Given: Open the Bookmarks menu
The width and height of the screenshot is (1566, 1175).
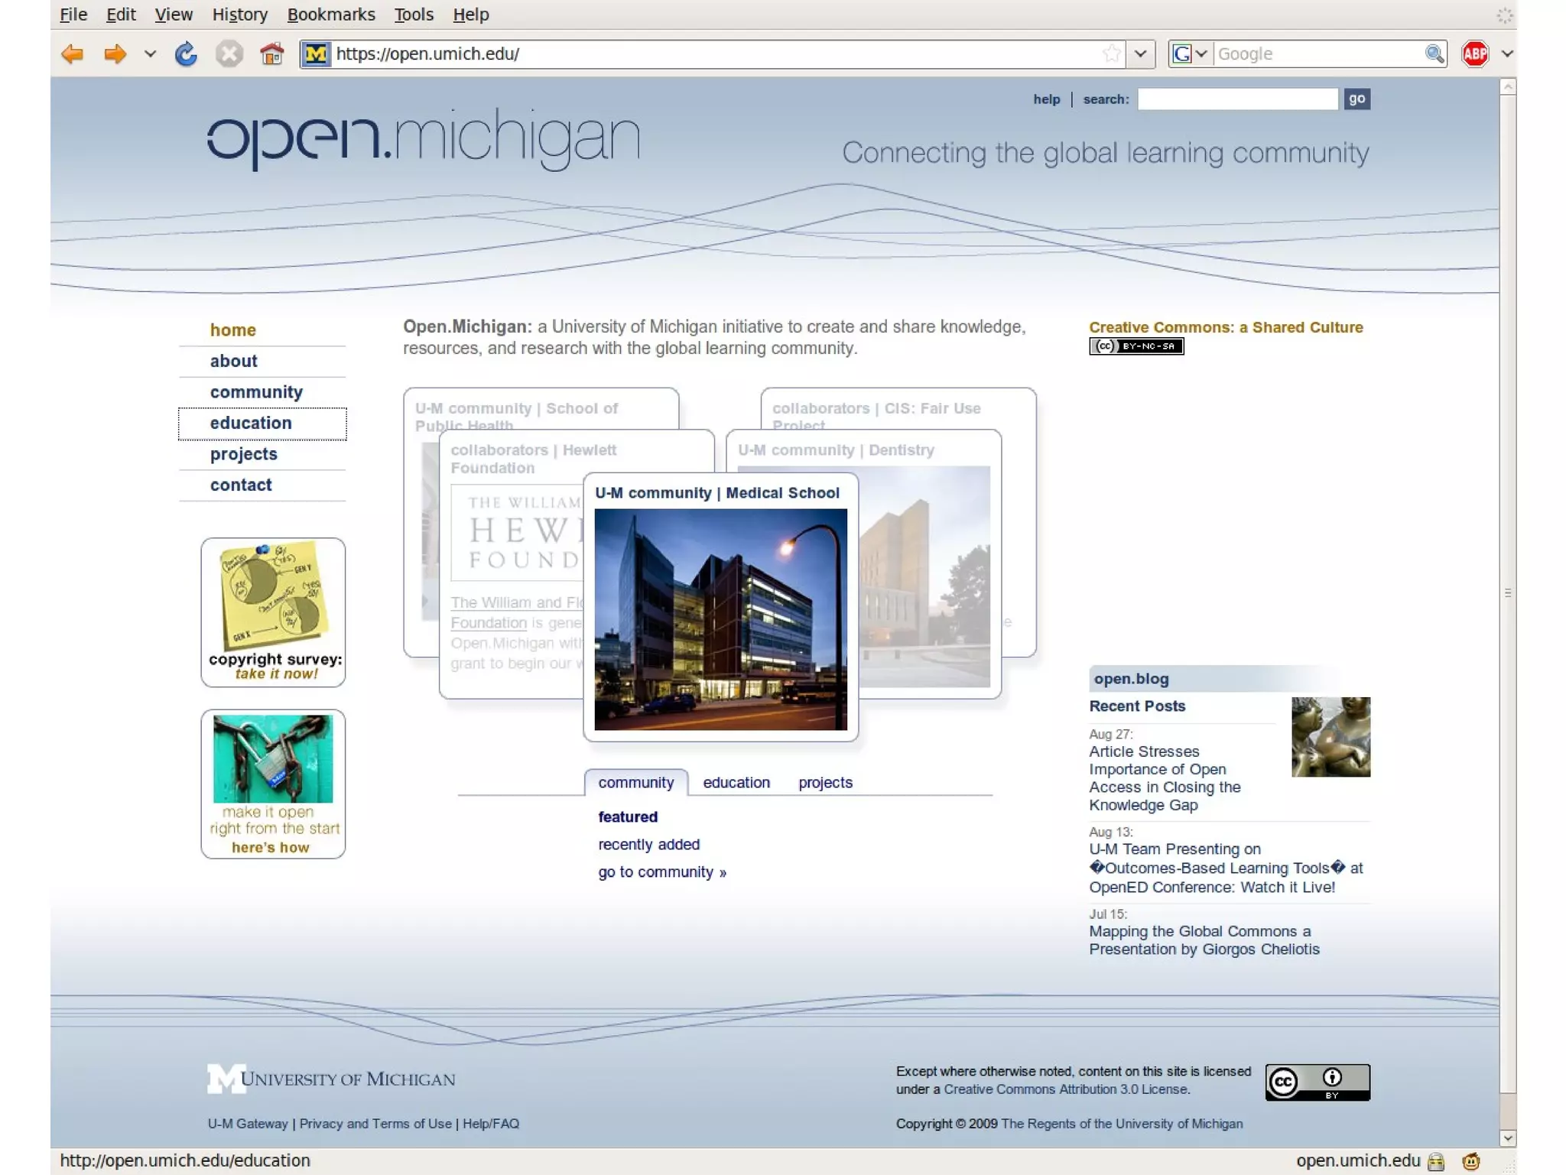Looking at the screenshot, I should [x=330, y=15].
